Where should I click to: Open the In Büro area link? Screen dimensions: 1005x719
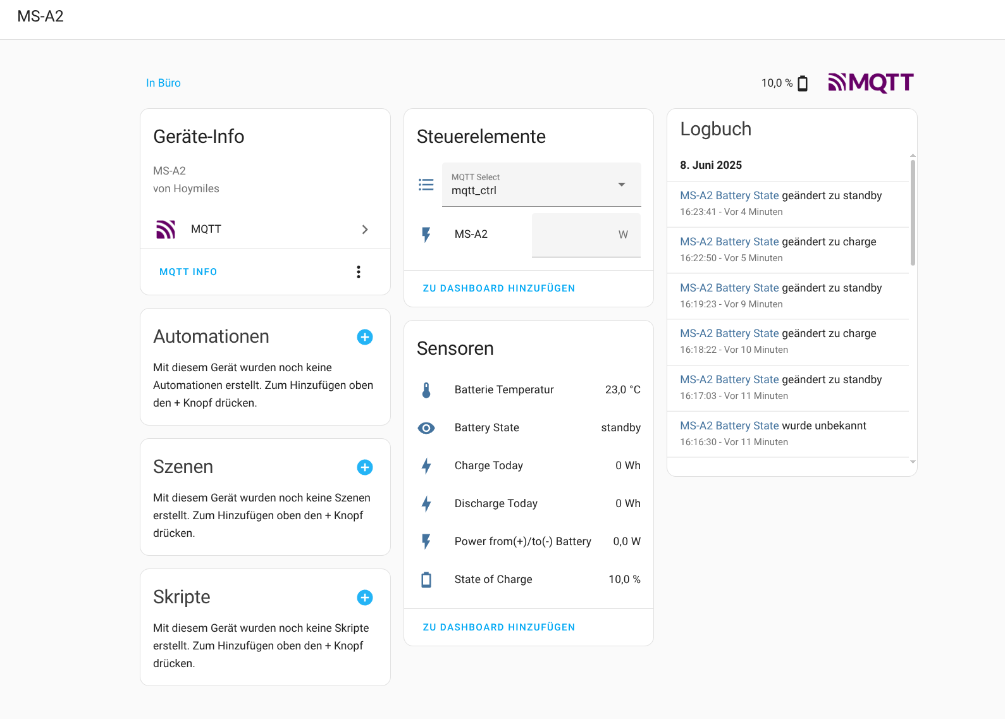pos(163,83)
